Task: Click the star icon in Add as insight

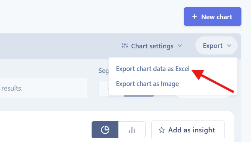Action: 161,130
